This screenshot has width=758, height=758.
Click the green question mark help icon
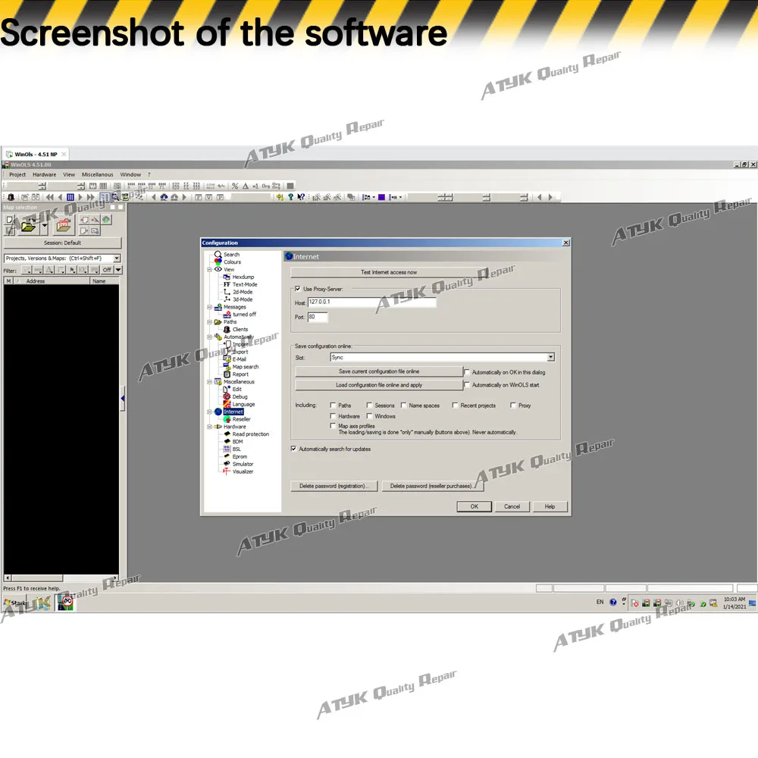[290, 197]
